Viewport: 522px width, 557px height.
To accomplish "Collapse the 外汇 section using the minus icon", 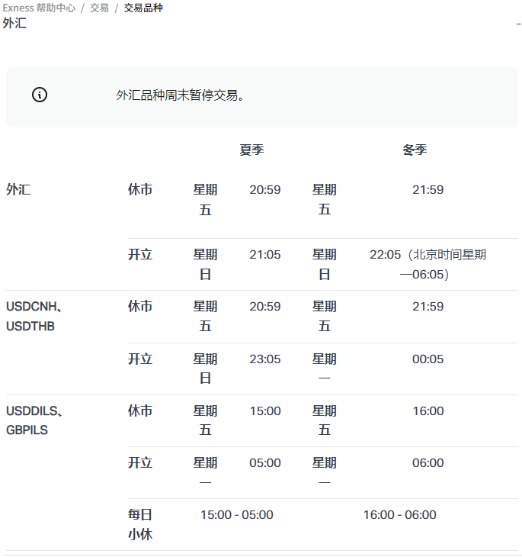I will [x=518, y=24].
